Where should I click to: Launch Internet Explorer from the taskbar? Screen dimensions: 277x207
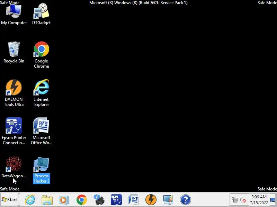pyautogui.click(x=30, y=200)
